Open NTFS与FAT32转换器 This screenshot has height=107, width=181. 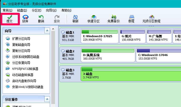(25, 69)
